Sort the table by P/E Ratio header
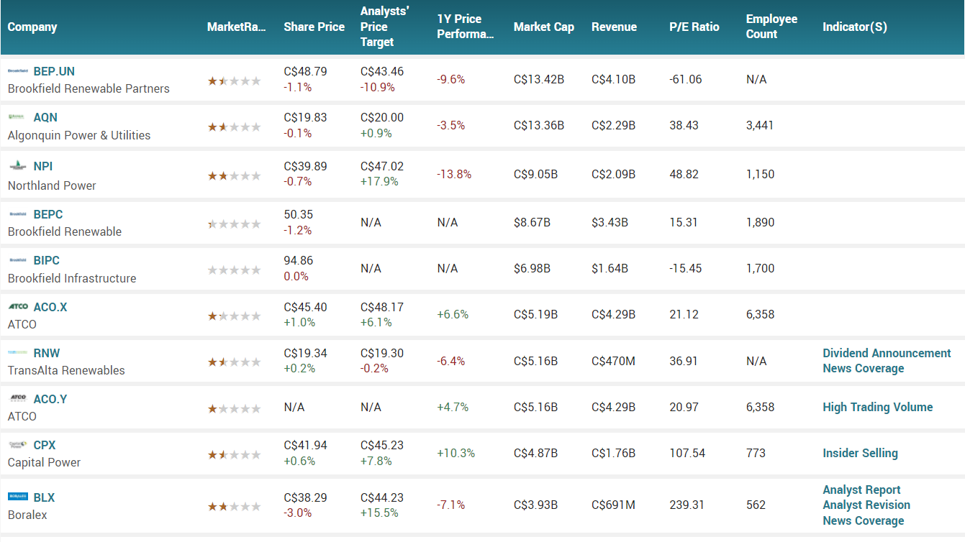 tap(694, 27)
